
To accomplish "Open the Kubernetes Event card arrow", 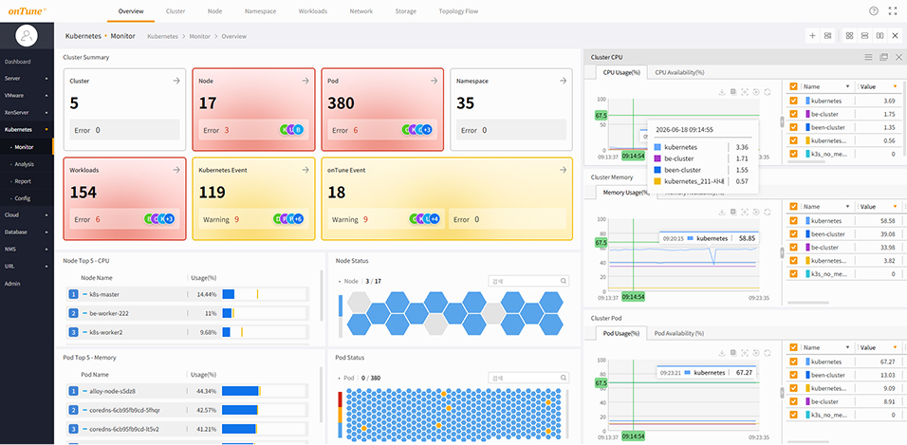I will point(305,170).
